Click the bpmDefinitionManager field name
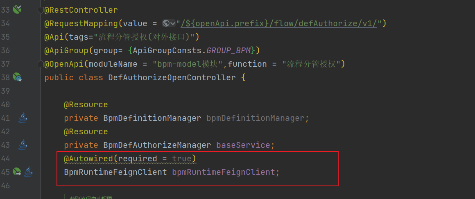475x199 pixels. click(256, 118)
